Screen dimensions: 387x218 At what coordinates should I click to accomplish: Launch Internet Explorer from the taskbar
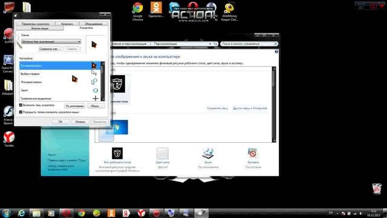22,213
